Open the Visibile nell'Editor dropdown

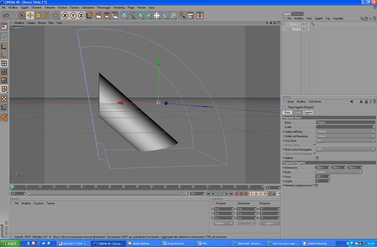(346, 132)
